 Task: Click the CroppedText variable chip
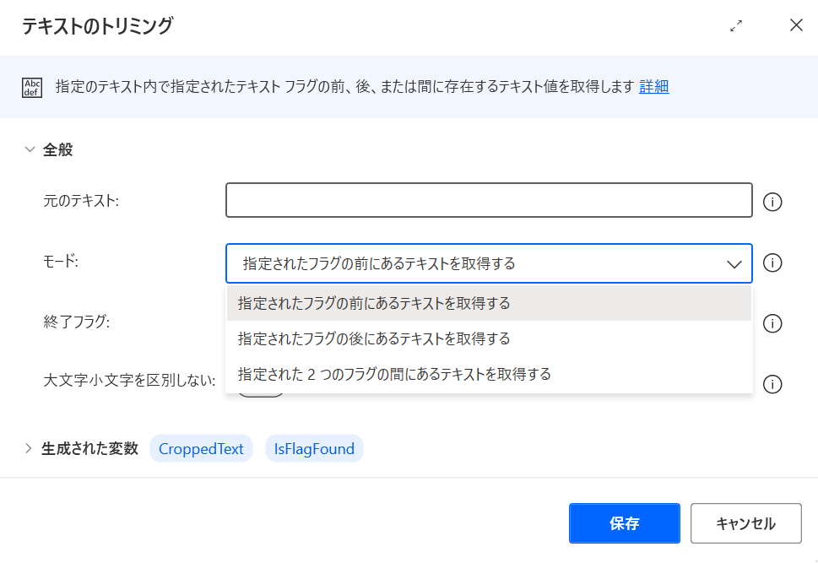click(x=202, y=449)
